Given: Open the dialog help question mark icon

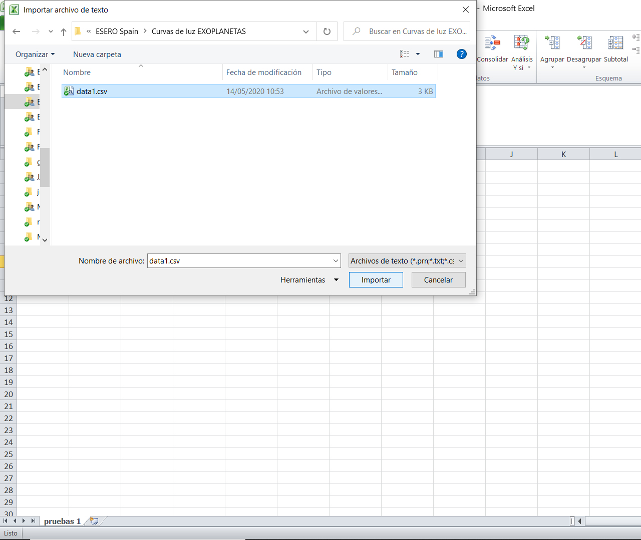Looking at the screenshot, I should coord(462,54).
